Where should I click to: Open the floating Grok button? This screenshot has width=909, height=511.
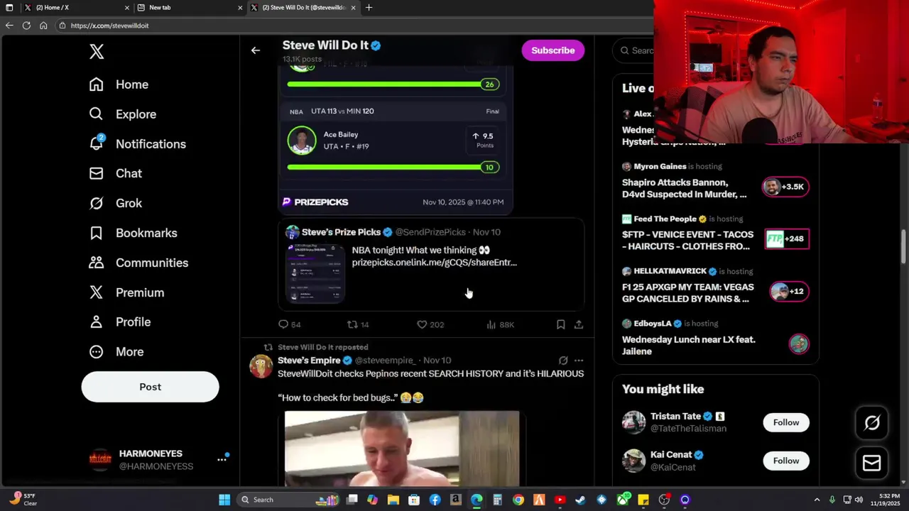point(872,424)
